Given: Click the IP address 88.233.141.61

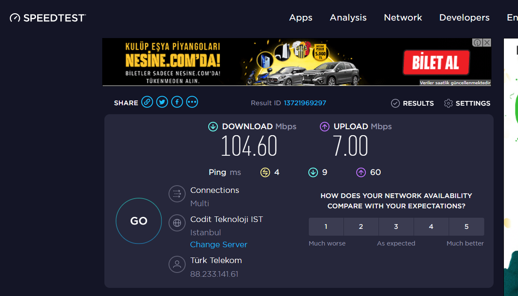Looking at the screenshot, I should (x=214, y=274).
